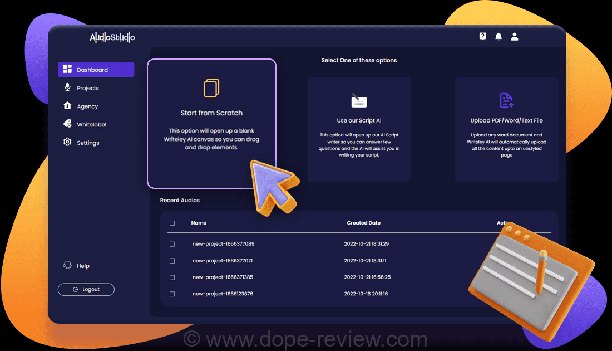This screenshot has width=612, height=351.
Task: Click the Help headset icon
Action: [x=67, y=265]
